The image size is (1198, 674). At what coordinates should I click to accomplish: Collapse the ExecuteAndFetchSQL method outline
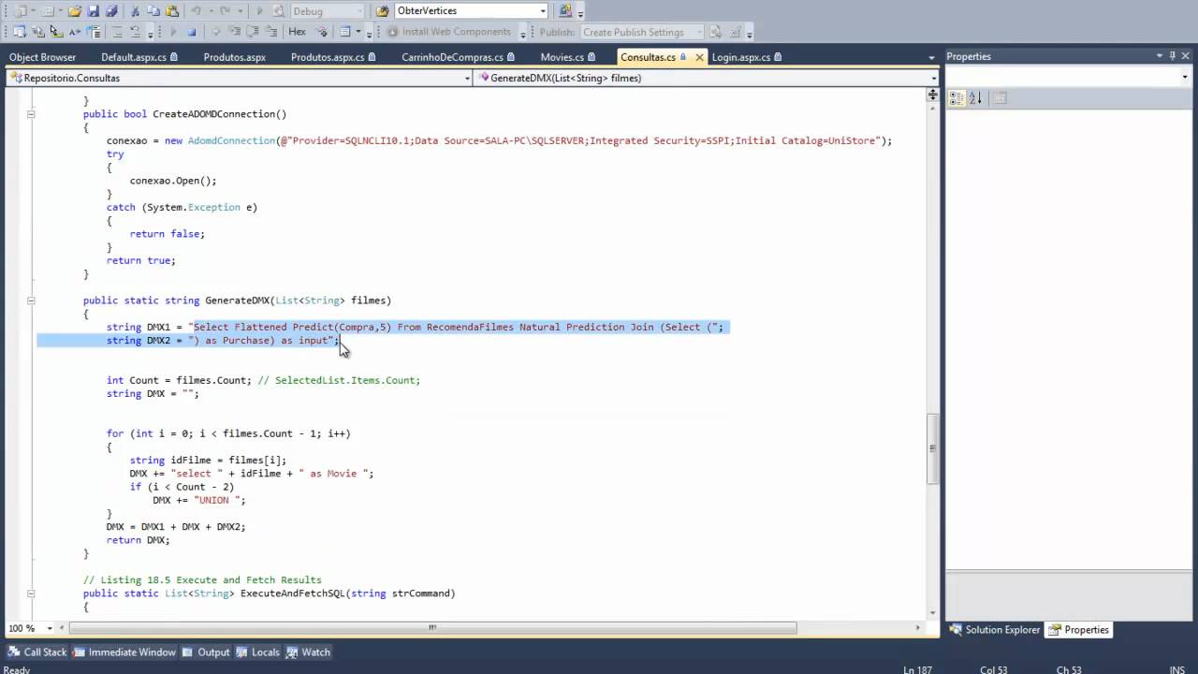click(x=31, y=593)
